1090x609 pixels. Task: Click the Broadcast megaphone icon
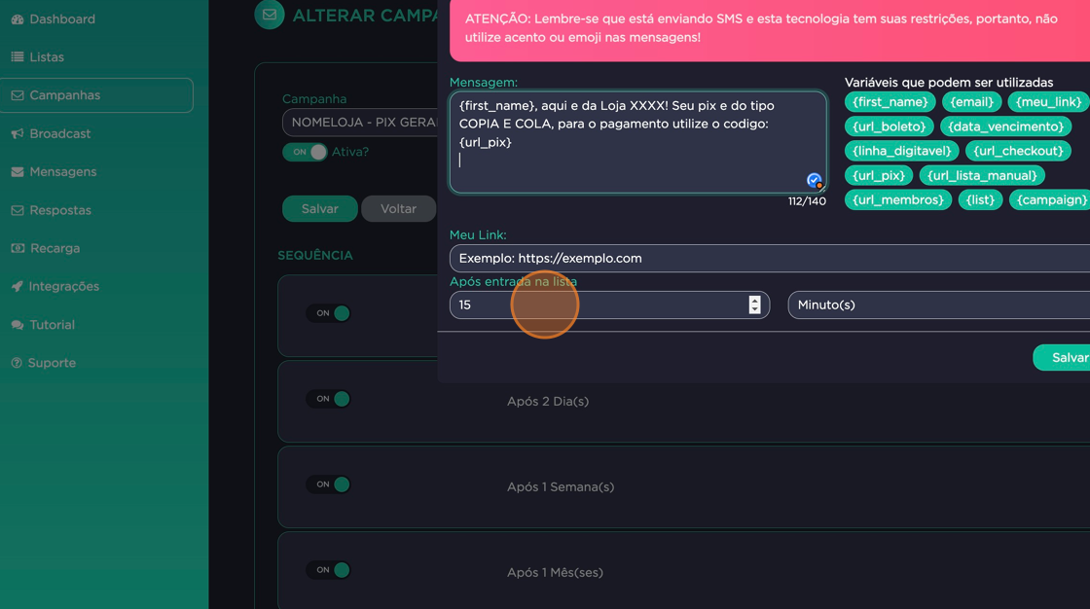[18, 133]
